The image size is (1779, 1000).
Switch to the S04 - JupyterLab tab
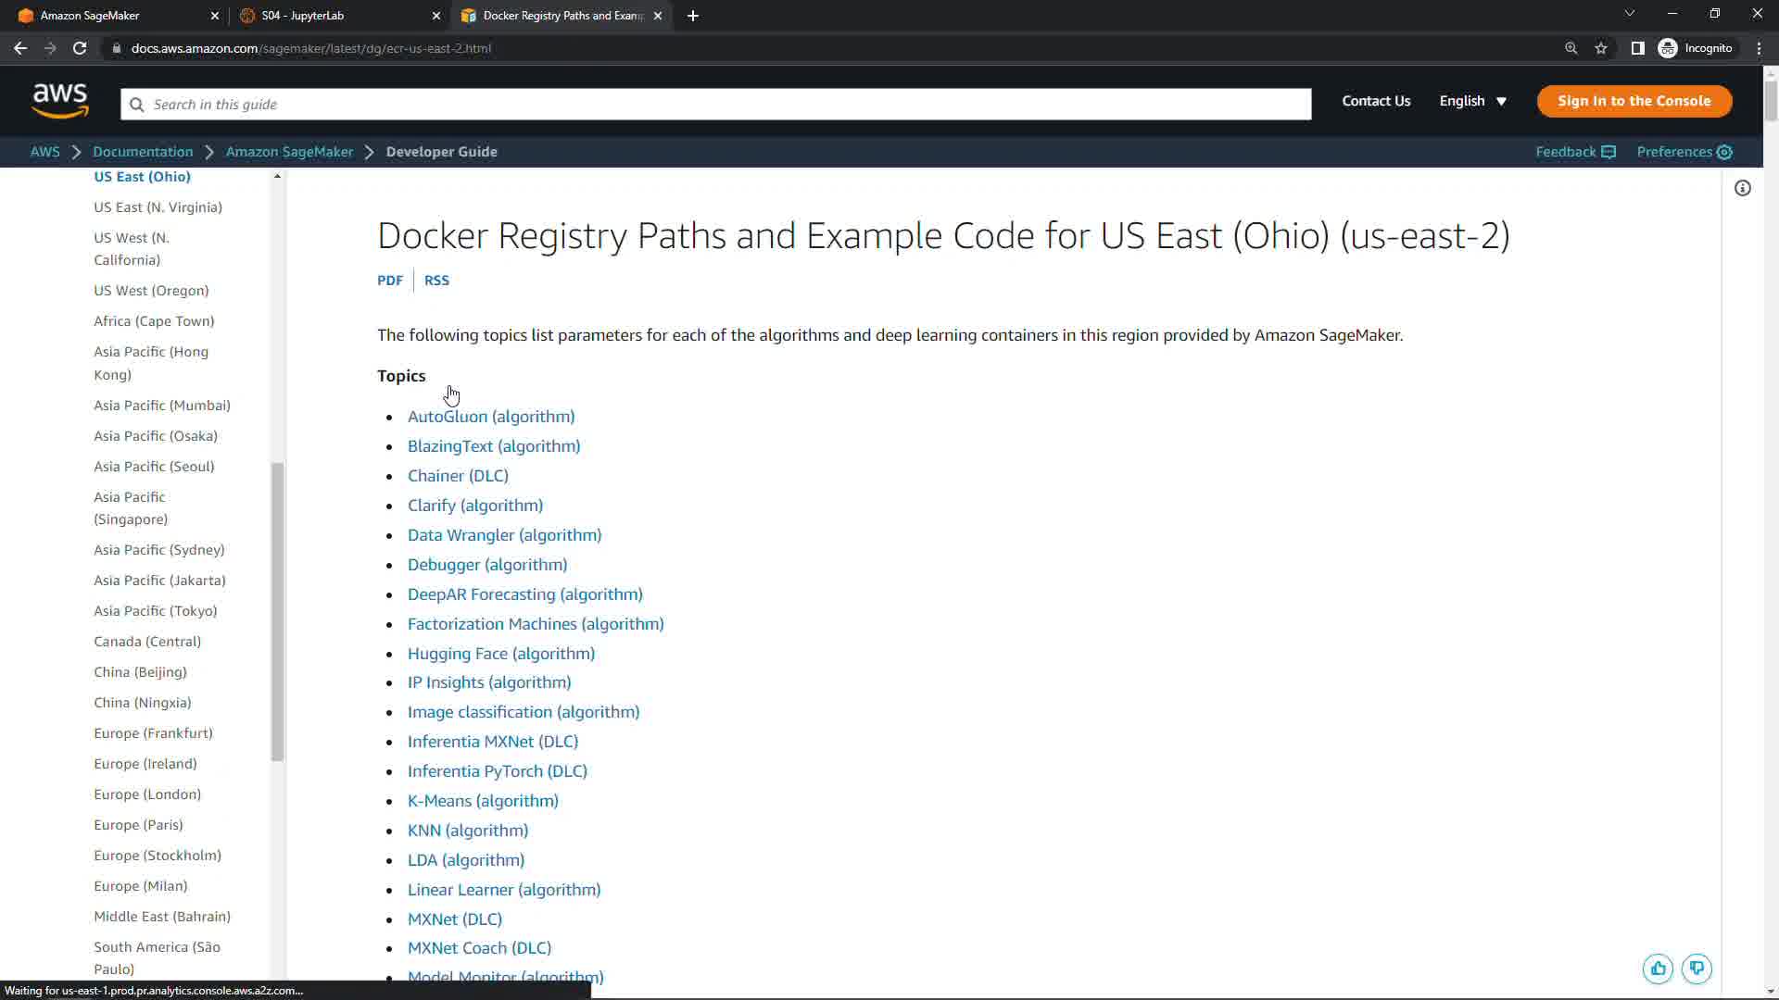coord(303,16)
